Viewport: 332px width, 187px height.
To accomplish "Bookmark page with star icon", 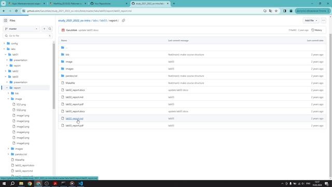I will coord(276,11).
